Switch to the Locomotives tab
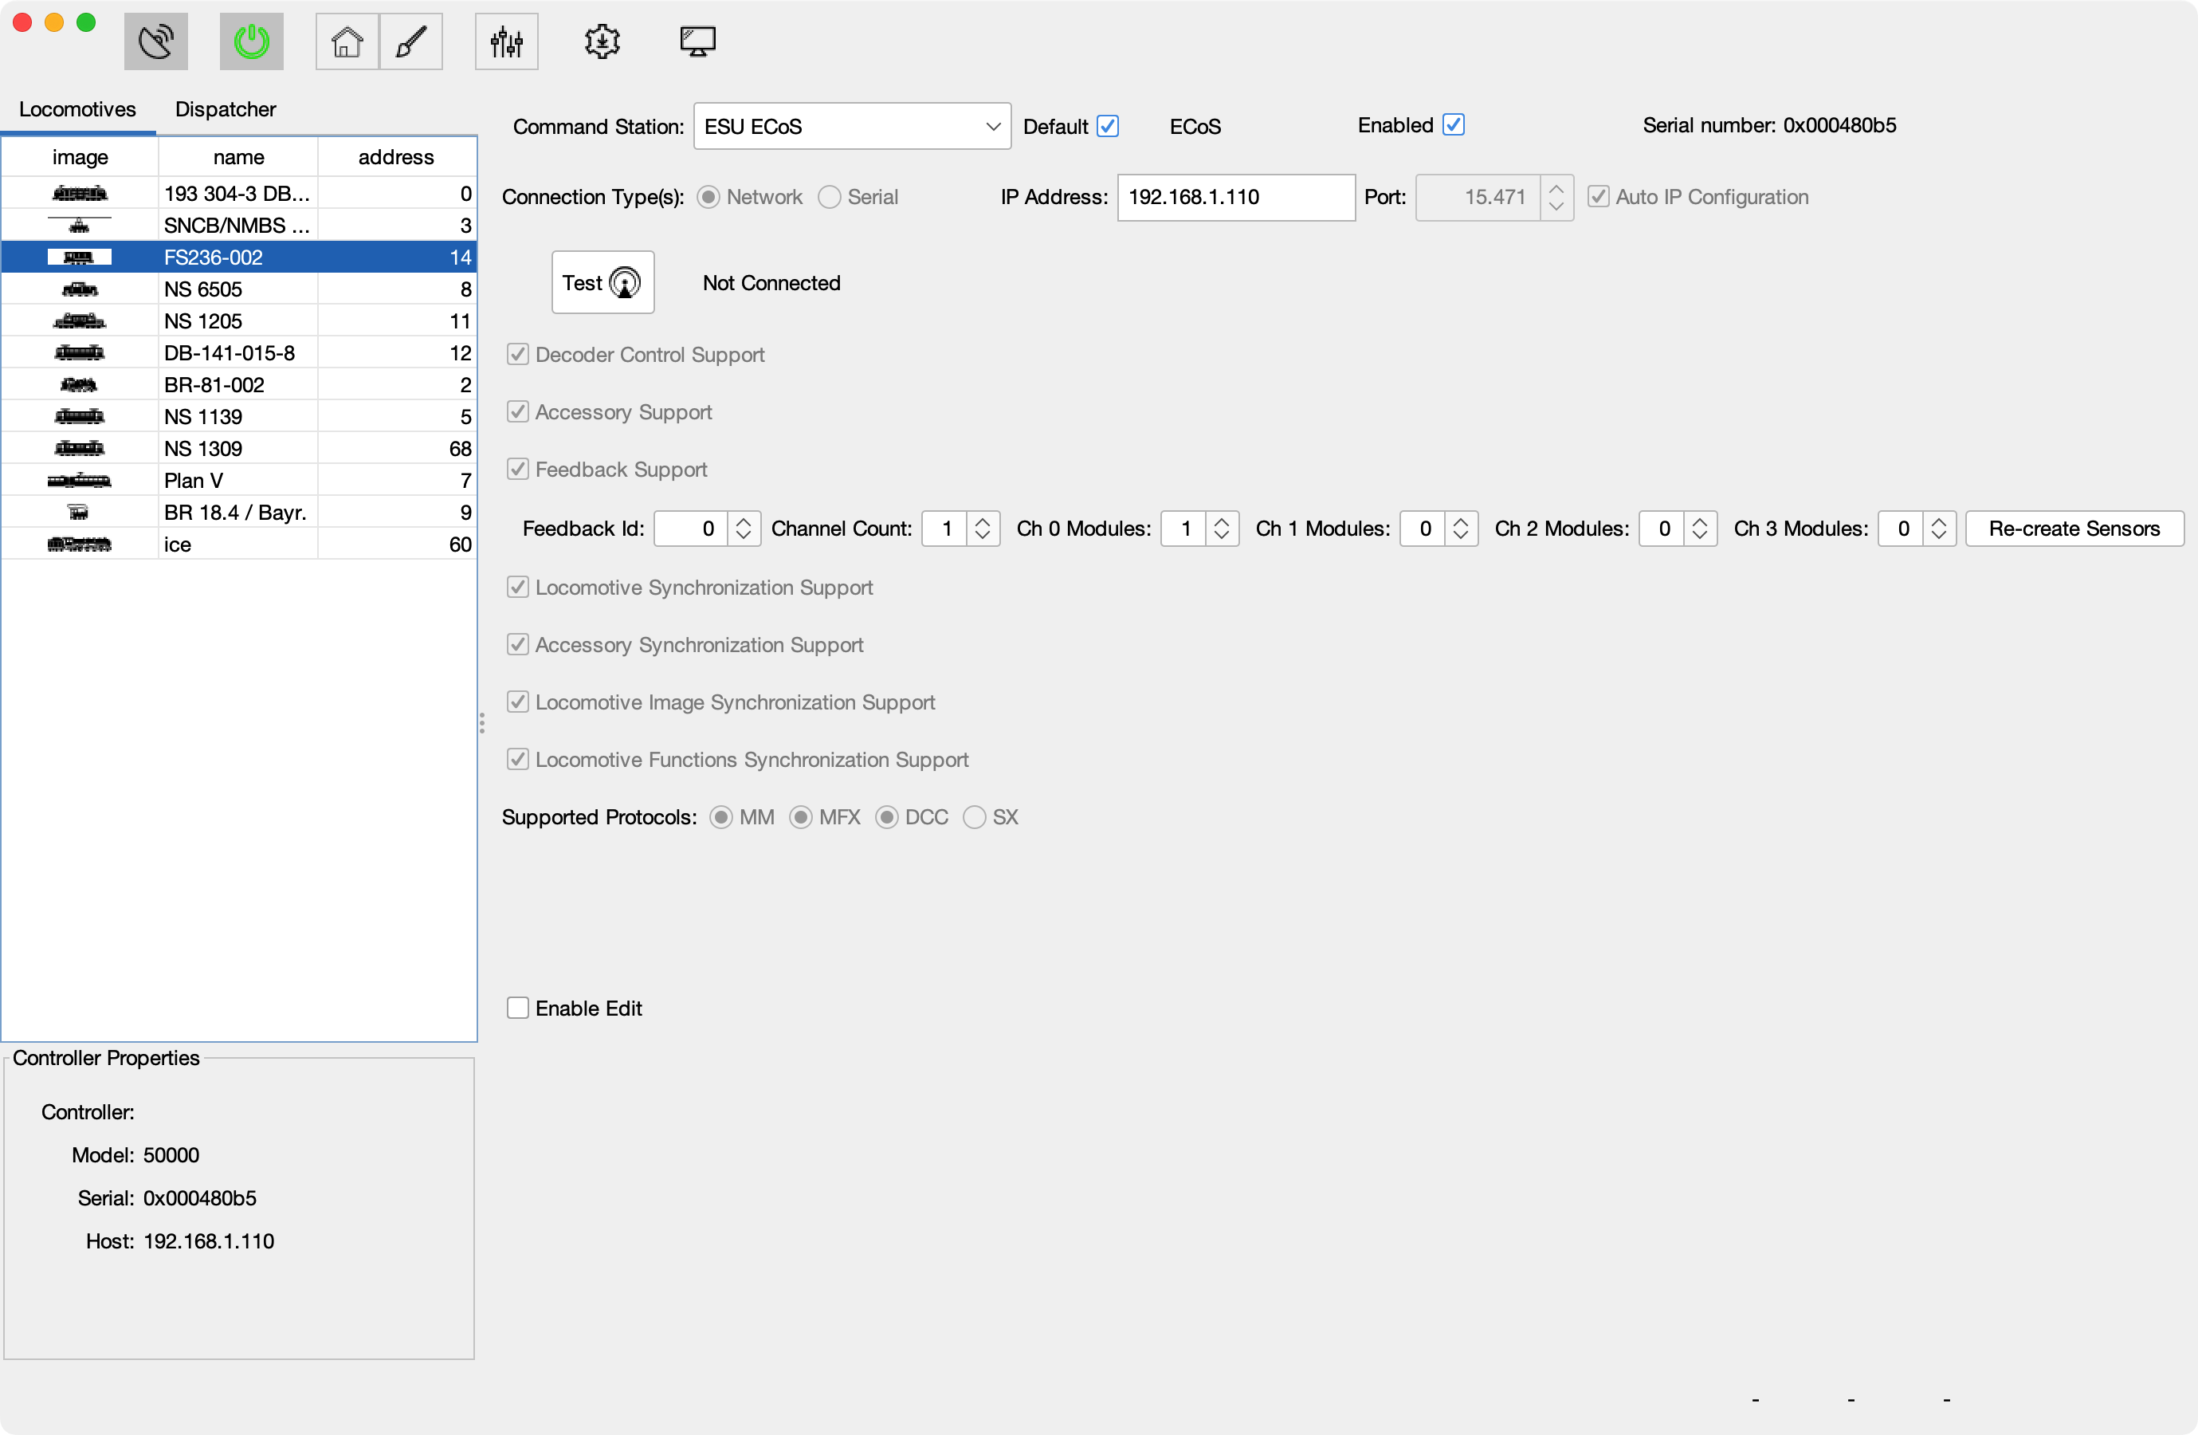This screenshot has width=2198, height=1435. pos(77,109)
